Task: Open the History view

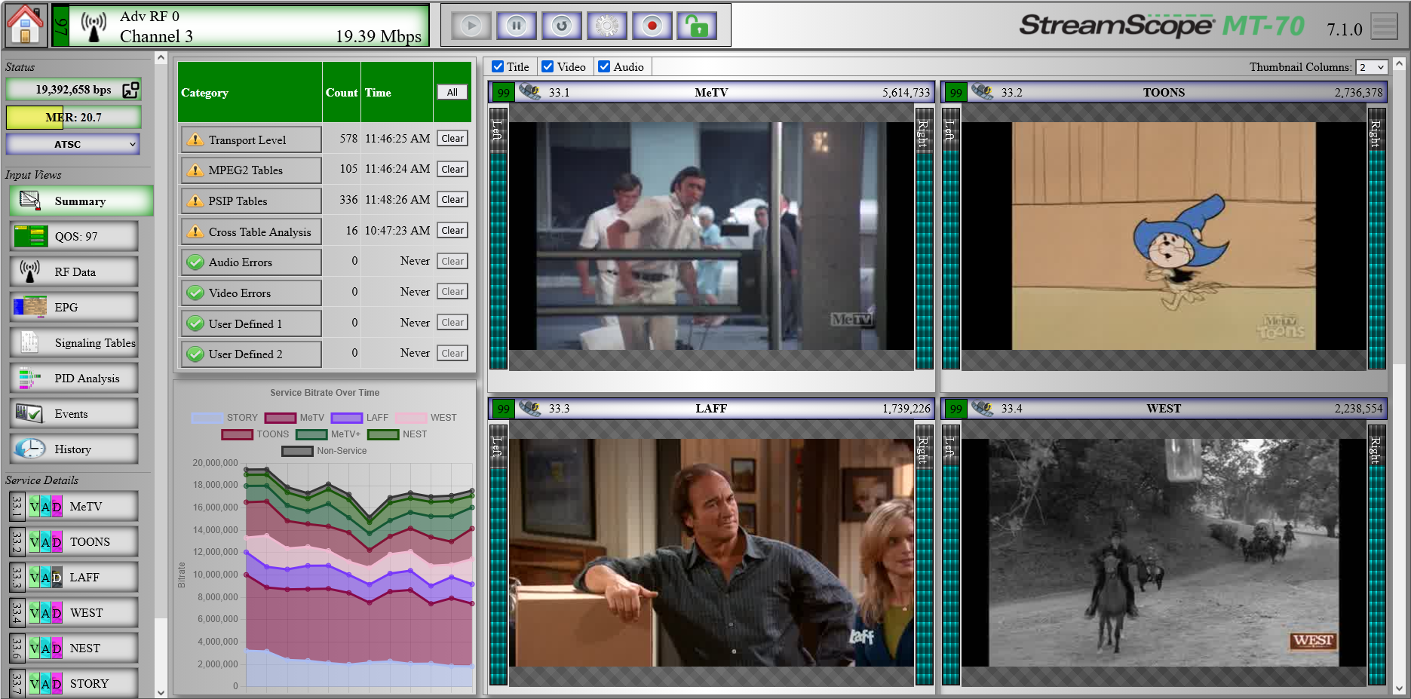Action: click(x=73, y=449)
